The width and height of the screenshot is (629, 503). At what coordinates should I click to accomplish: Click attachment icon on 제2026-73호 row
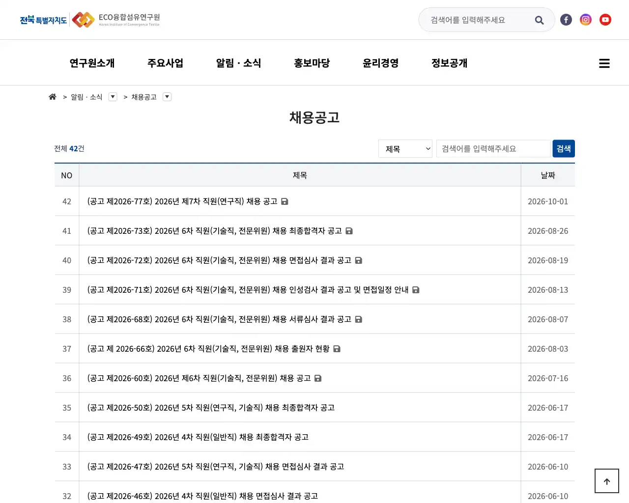pyautogui.click(x=349, y=231)
